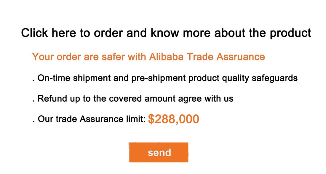The height and width of the screenshot is (174, 326).
Task: Click the orange send button
Action: pos(159,152)
